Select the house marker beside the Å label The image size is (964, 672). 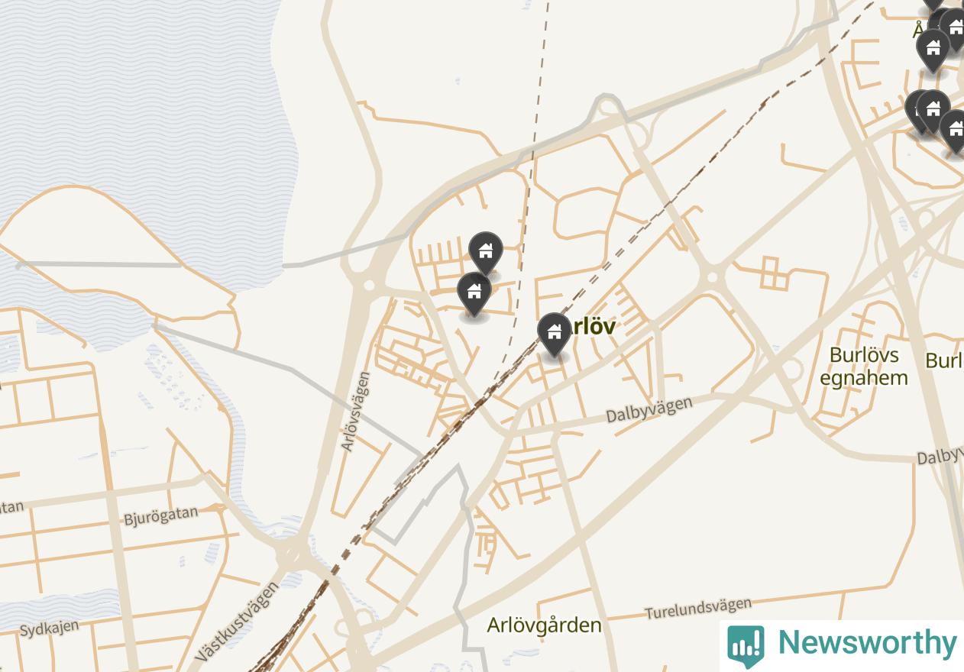pos(933,49)
